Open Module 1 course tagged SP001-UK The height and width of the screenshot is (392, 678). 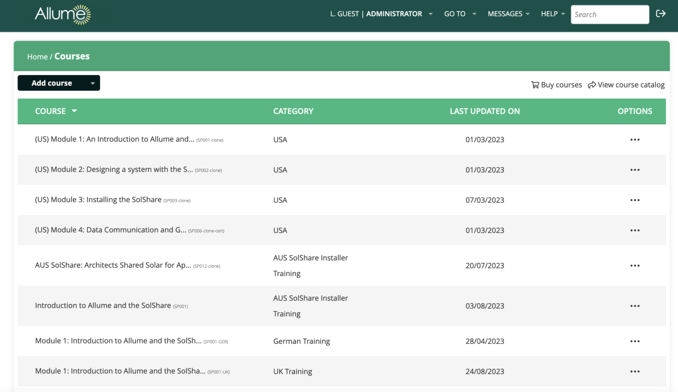tap(120, 371)
